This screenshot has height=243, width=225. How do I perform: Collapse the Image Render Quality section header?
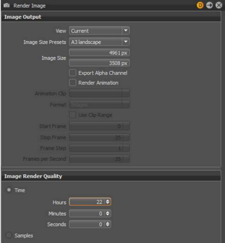click(111, 176)
